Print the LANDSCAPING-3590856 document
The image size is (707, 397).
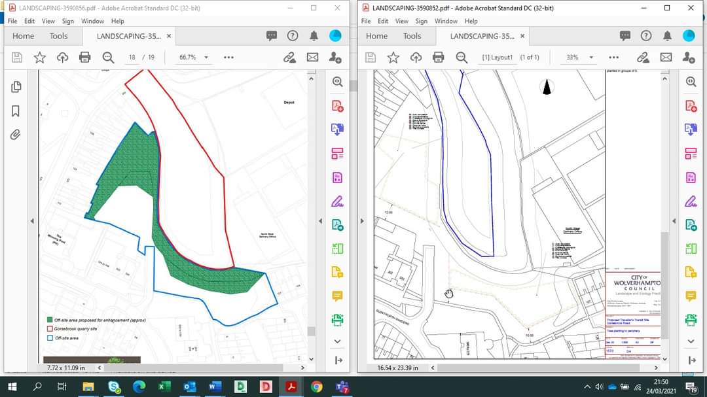[x=84, y=57]
